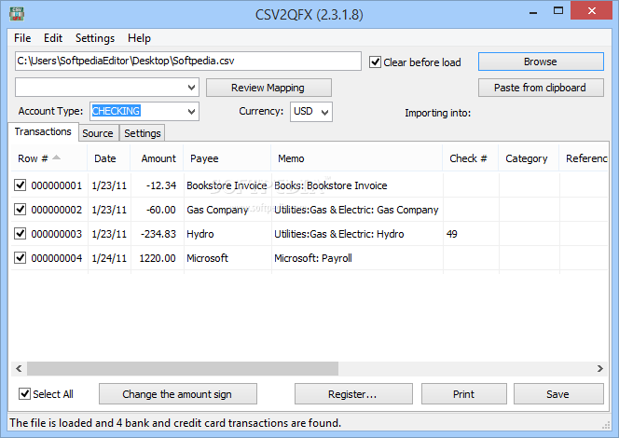The width and height of the screenshot is (619, 438).
Task: Uncheck row 000000003 checkbox
Action: point(20,234)
